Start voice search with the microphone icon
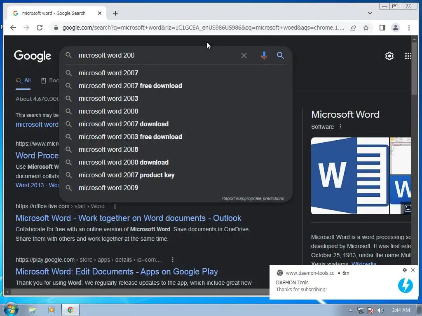Viewport: 422px width, 316px height. coord(264,56)
